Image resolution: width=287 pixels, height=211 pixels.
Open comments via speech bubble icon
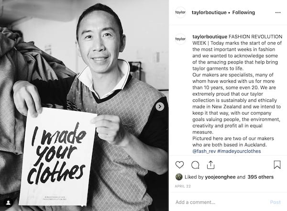click(x=195, y=165)
